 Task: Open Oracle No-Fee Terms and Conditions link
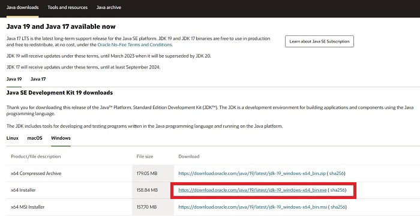(135, 45)
